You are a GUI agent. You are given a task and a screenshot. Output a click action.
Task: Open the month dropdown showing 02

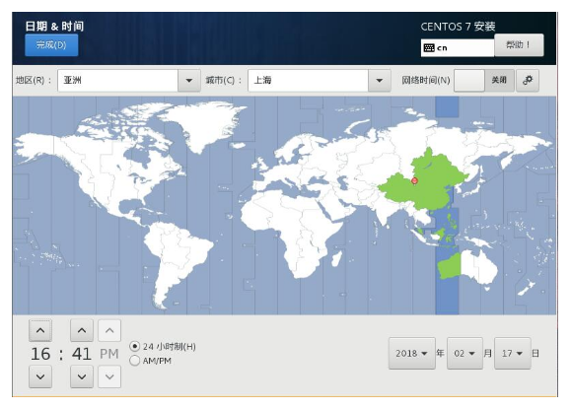[x=464, y=354]
